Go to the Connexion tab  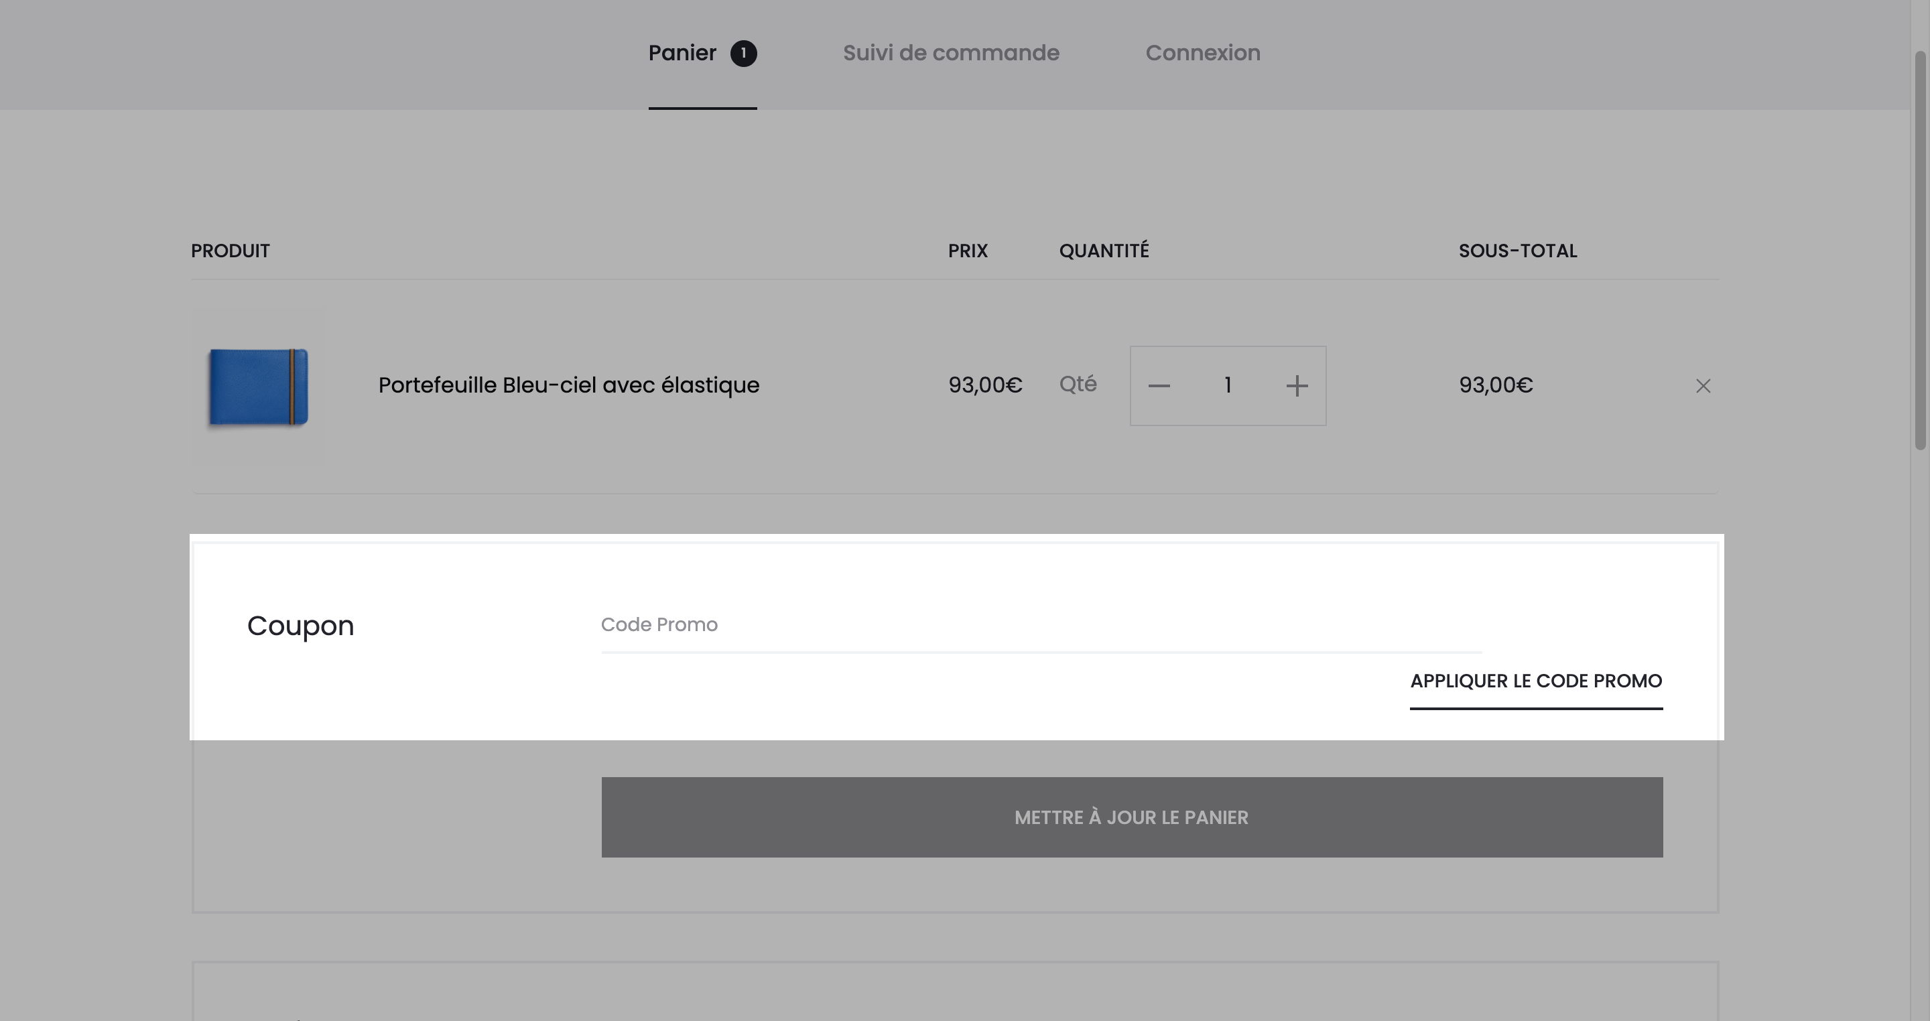pyautogui.click(x=1202, y=53)
